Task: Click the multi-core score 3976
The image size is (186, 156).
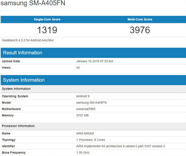Action: pyautogui.click(x=140, y=30)
